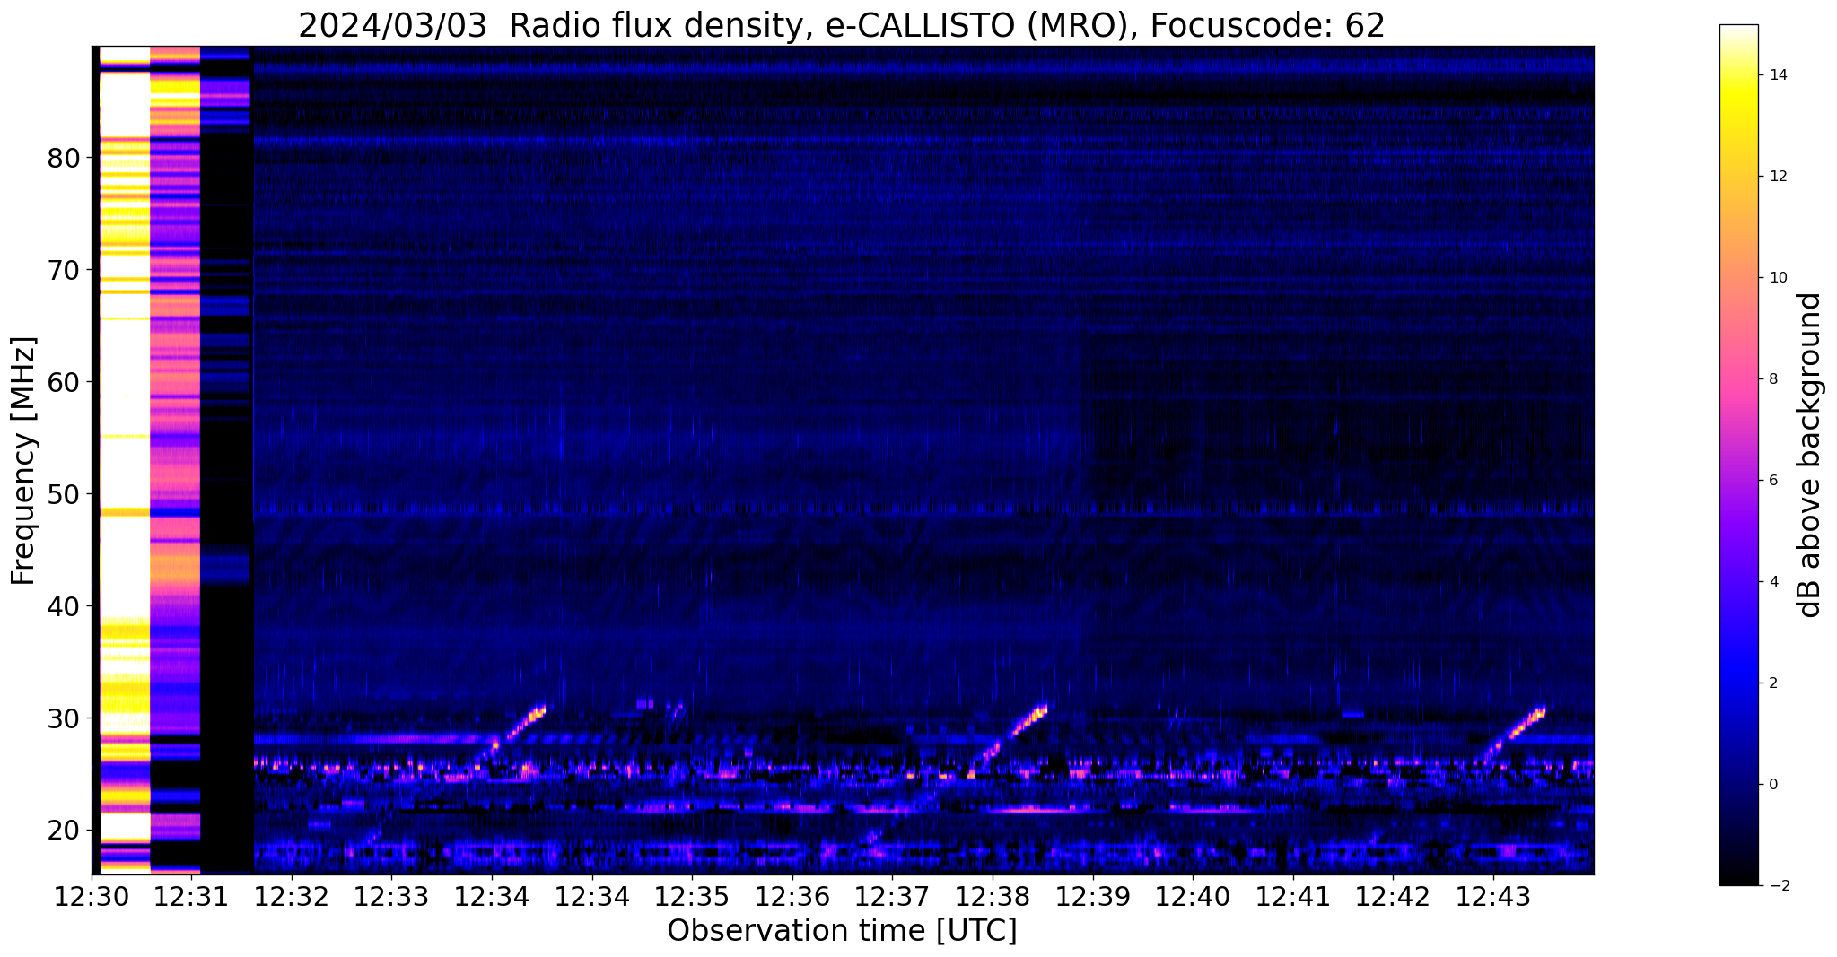Image resolution: width=1837 pixels, height=957 pixels.
Task: Click the 12:36 time axis label
Action: pos(792,897)
